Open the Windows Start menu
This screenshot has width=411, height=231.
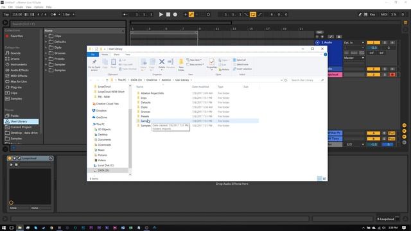tap(4, 228)
